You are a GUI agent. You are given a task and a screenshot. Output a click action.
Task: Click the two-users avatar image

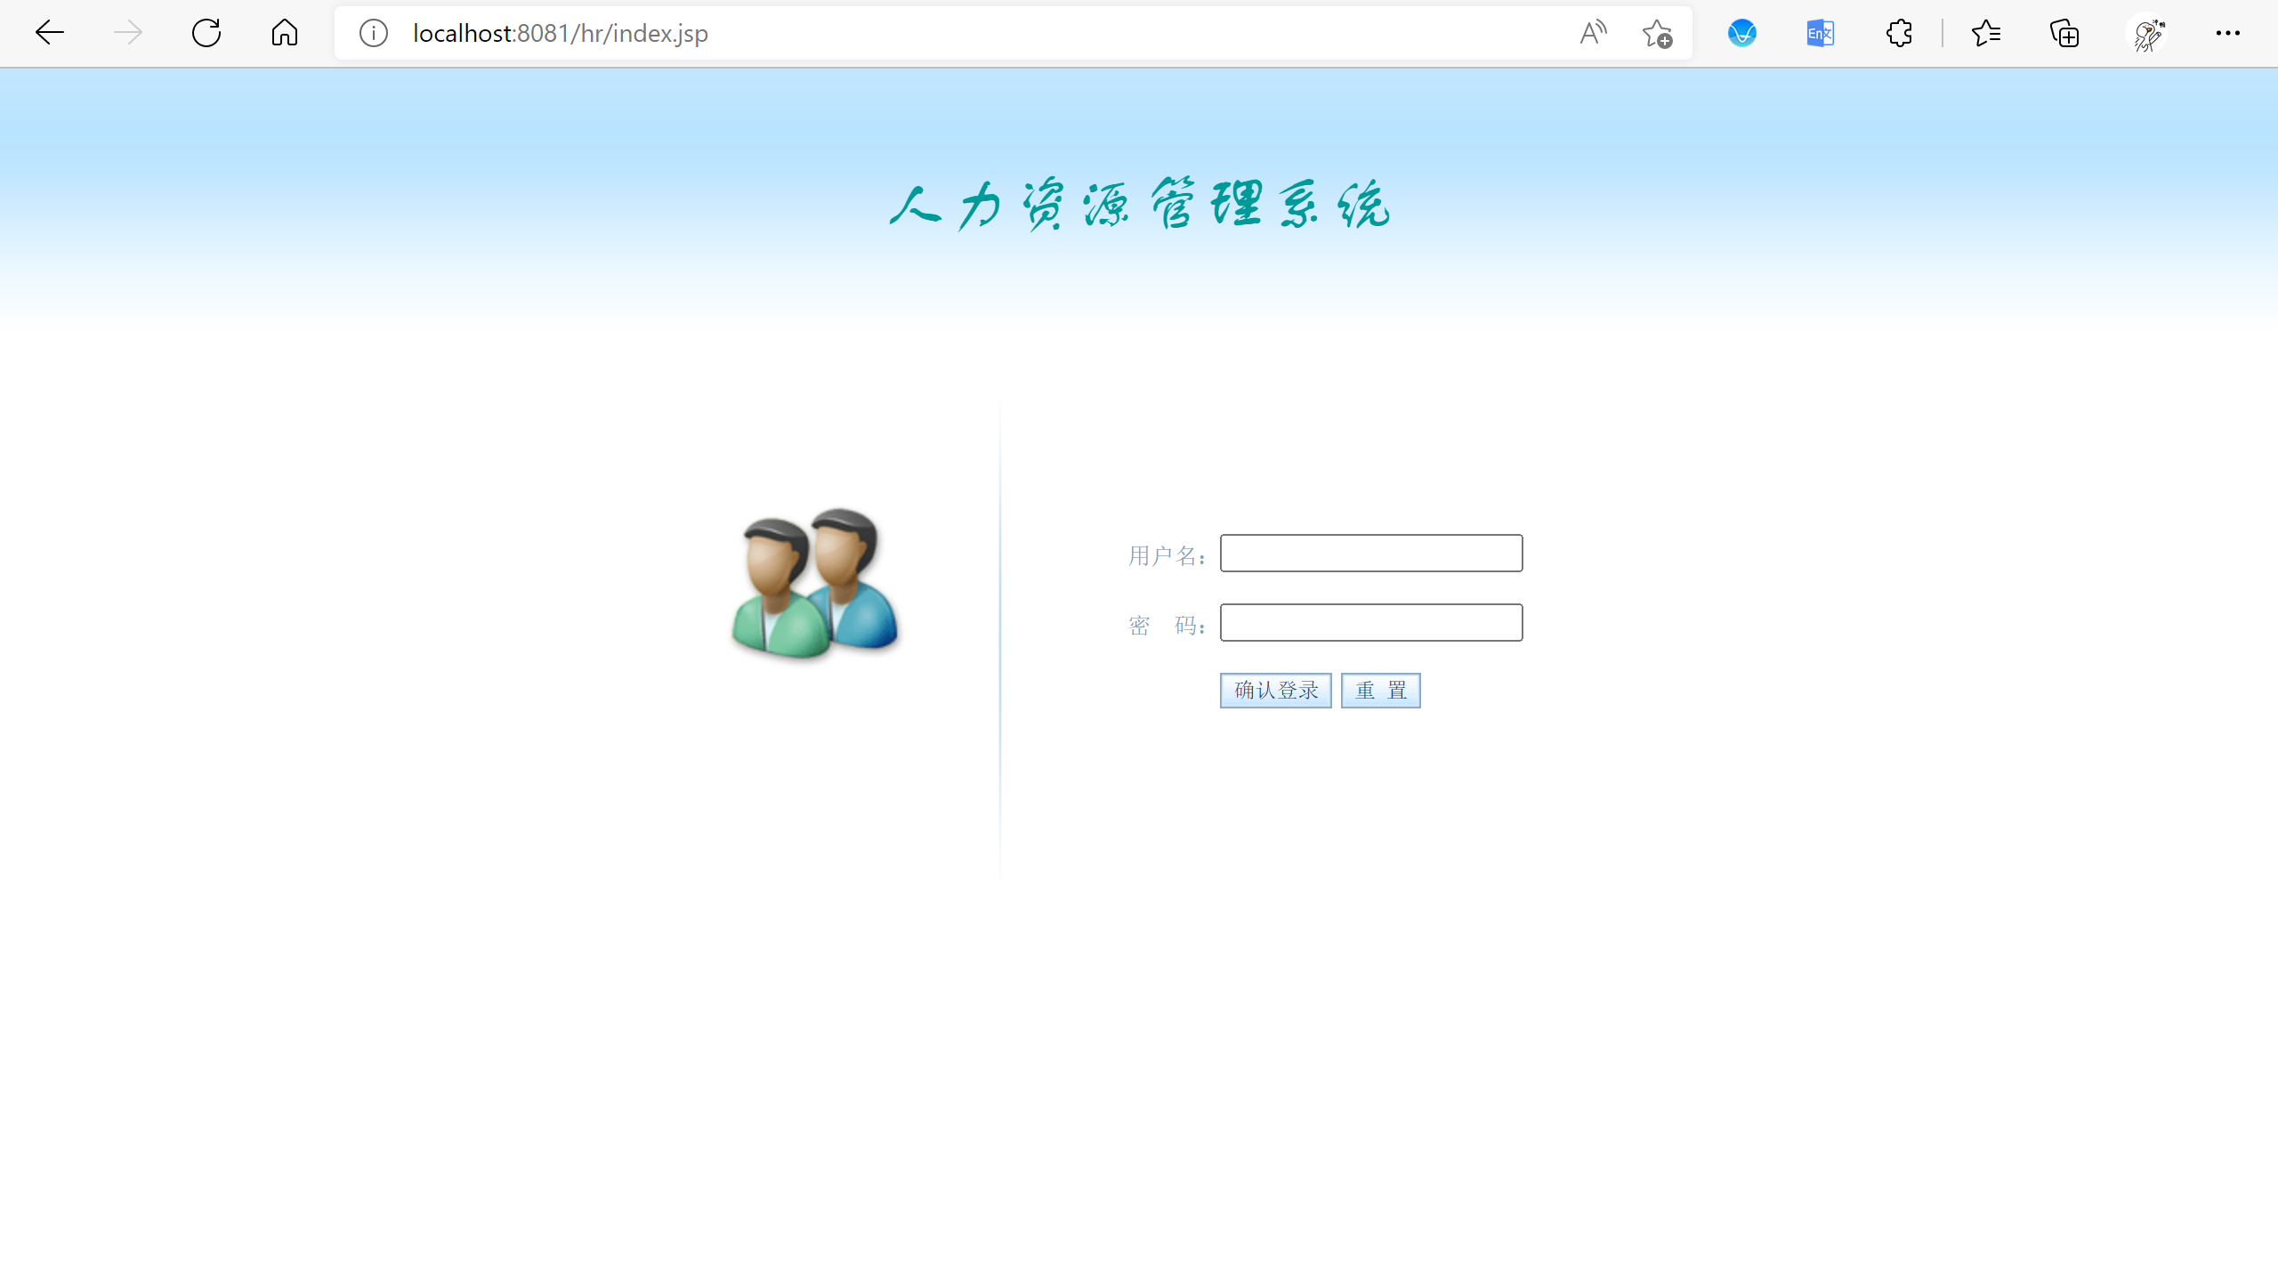pyautogui.click(x=815, y=583)
